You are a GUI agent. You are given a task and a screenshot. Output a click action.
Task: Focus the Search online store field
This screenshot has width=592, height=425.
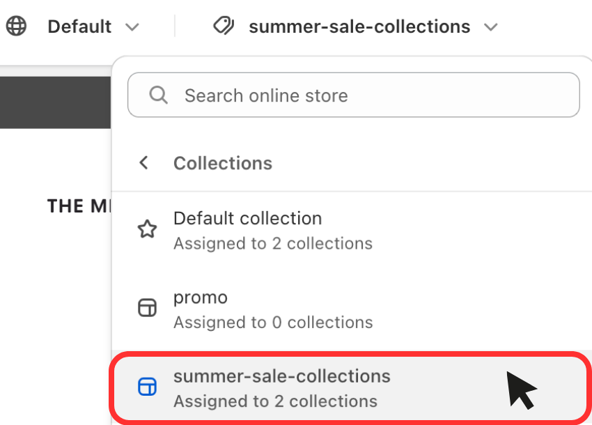point(353,95)
